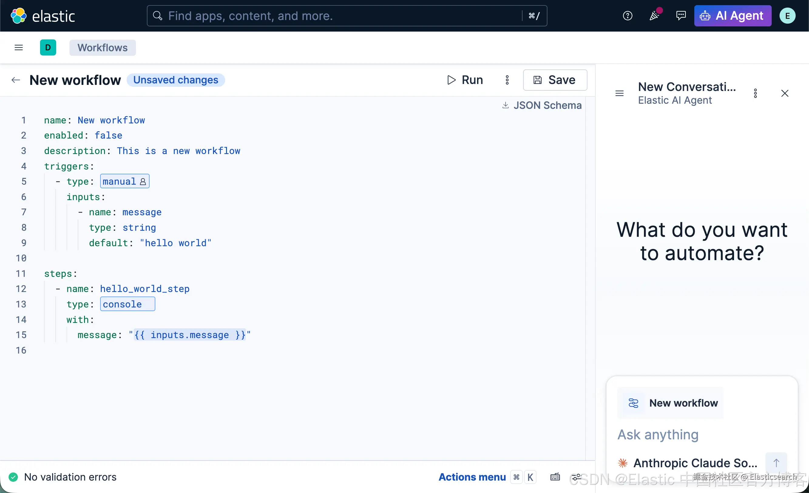Click the Workflows breadcrumb

tap(103, 48)
